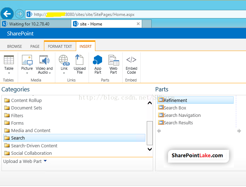Click the Search Results web part icon
Image resolution: width=246 pixels, height=187 pixels.
[x=161, y=122]
